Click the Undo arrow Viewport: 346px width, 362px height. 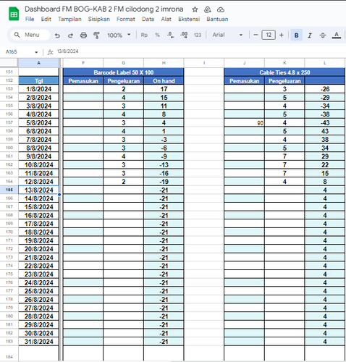57,35
